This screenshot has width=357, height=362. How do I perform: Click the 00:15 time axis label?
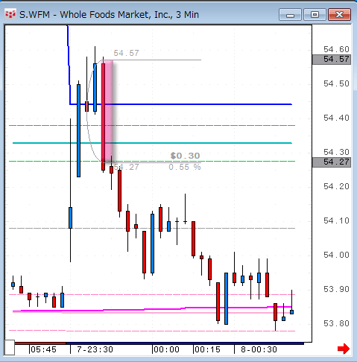[207, 350]
